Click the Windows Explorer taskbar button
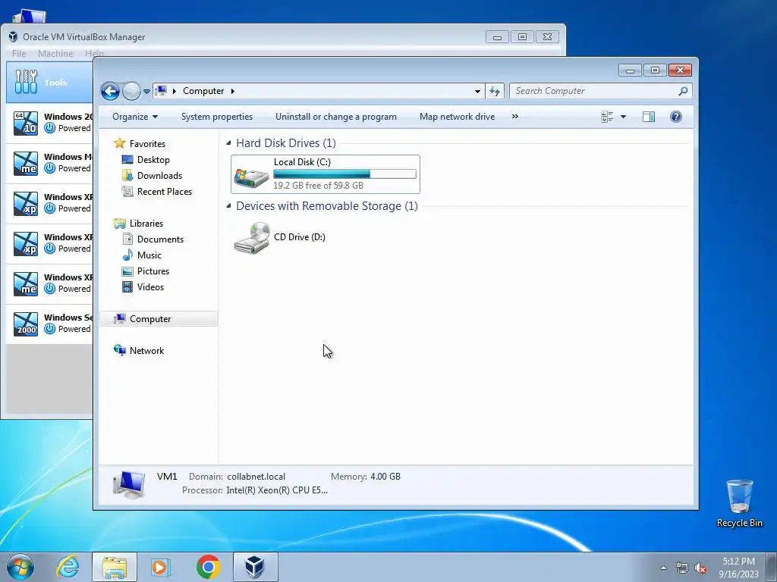The height and width of the screenshot is (582, 777). [x=115, y=567]
